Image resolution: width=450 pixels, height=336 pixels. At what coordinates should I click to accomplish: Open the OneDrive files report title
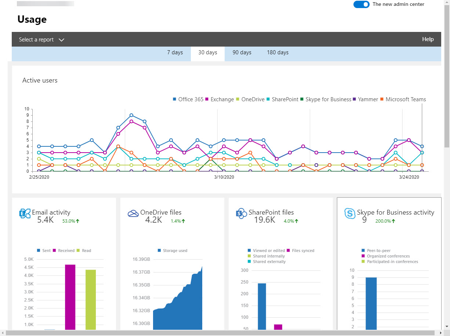coord(161,212)
